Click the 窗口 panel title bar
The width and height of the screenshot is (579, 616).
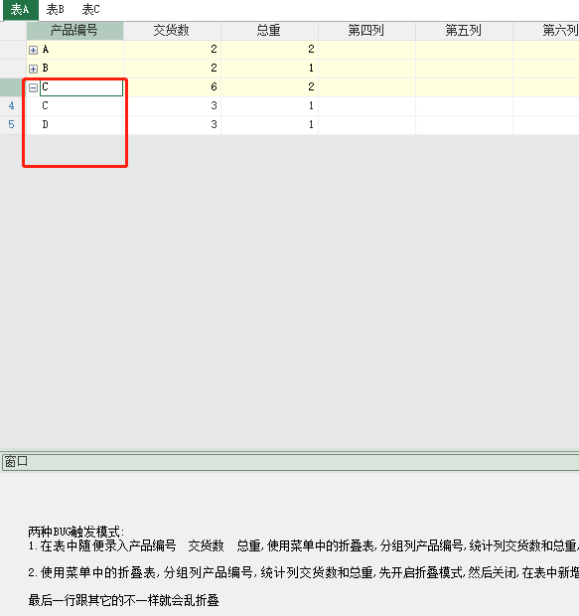291,461
